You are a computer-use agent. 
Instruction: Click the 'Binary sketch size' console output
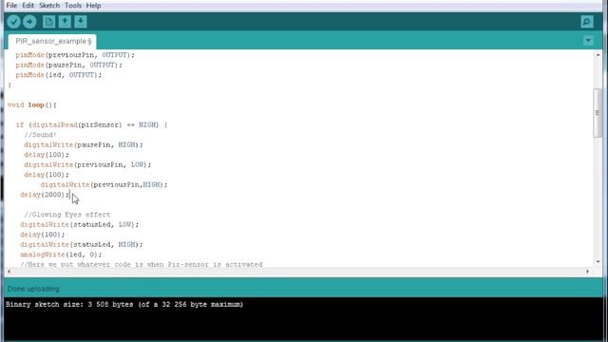tap(124, 304)
